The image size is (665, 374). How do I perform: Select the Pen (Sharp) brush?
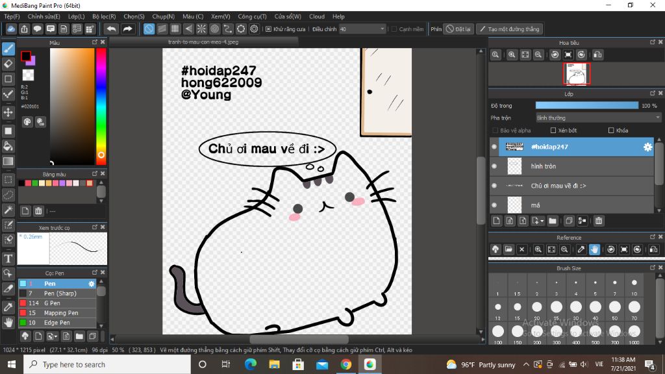[x=57, y=293]
